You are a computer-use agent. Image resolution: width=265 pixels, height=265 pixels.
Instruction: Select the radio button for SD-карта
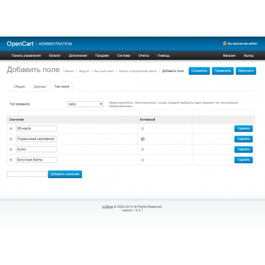(143, 128)
